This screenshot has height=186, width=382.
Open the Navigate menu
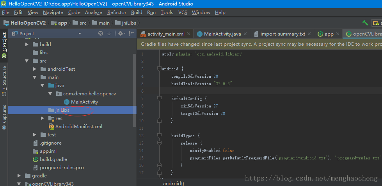pyautogui.click(x=53, y=13)
